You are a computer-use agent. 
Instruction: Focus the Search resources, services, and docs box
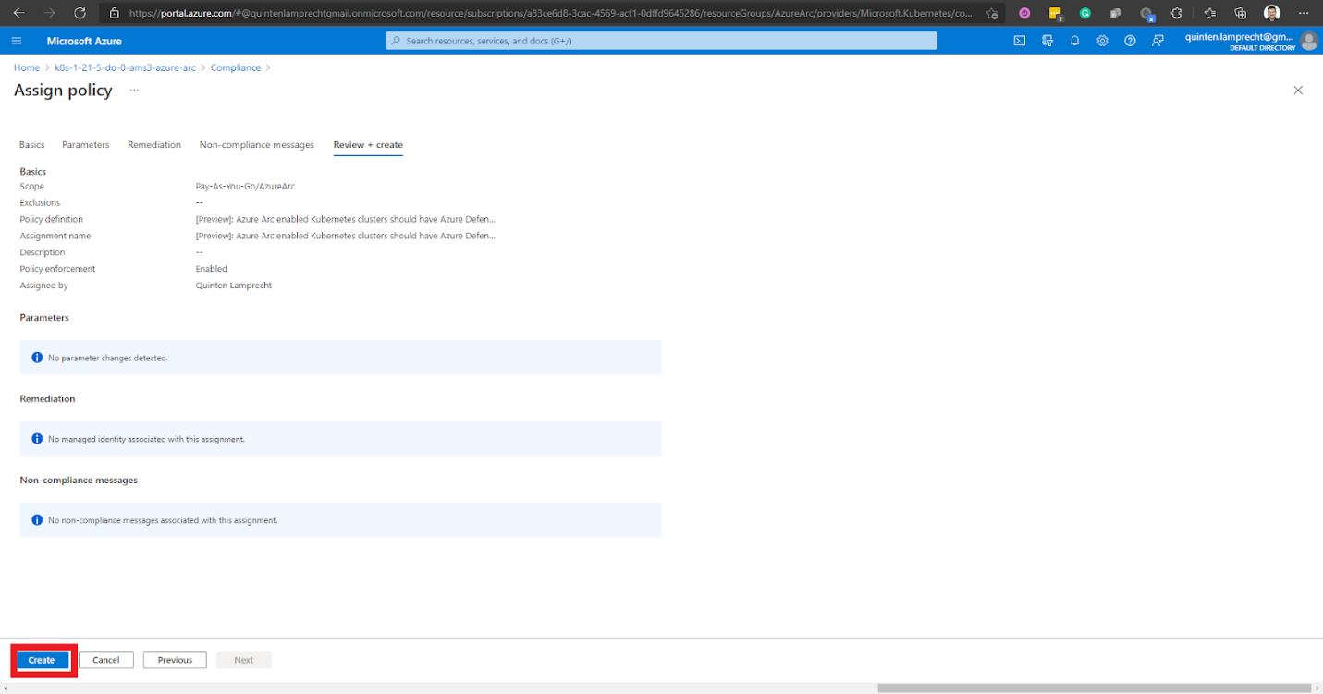[x=661, y=41]
